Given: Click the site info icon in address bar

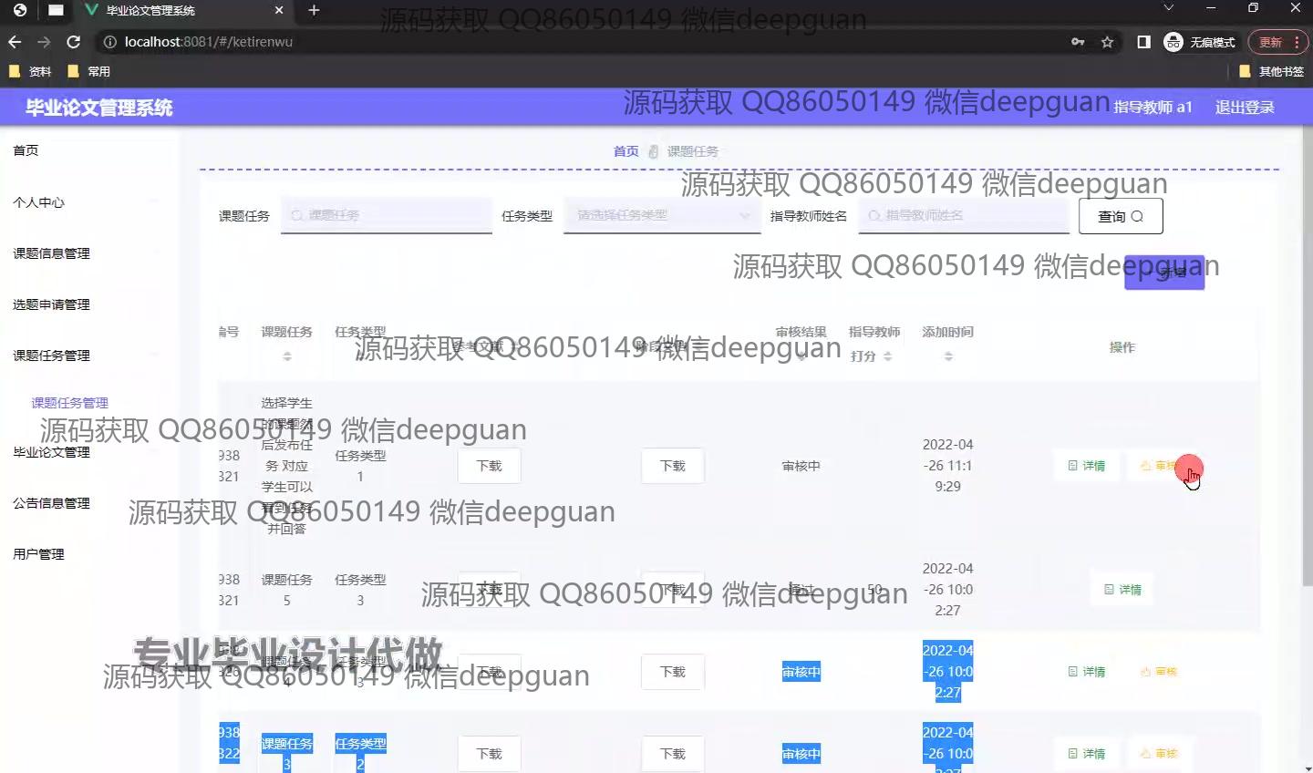Looking at the screenshot, I should (x=109, y=41).
